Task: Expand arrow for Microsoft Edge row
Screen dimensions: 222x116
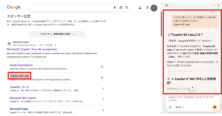Action: coord(103,110)
